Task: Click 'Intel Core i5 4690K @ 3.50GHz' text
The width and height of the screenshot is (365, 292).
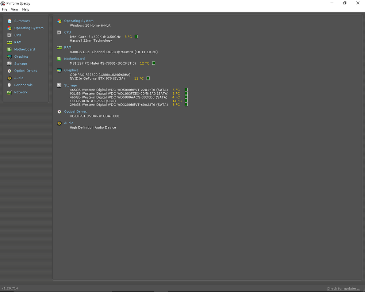Action: tap(95, 37)
